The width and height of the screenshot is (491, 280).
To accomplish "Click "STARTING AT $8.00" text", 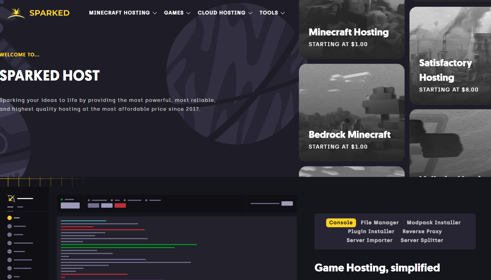I will point(449,90).
